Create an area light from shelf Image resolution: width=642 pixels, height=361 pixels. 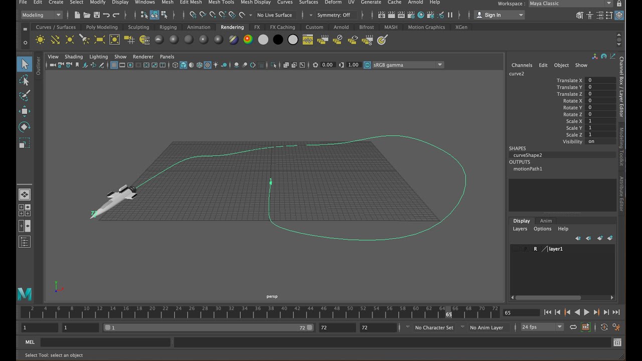99,40
